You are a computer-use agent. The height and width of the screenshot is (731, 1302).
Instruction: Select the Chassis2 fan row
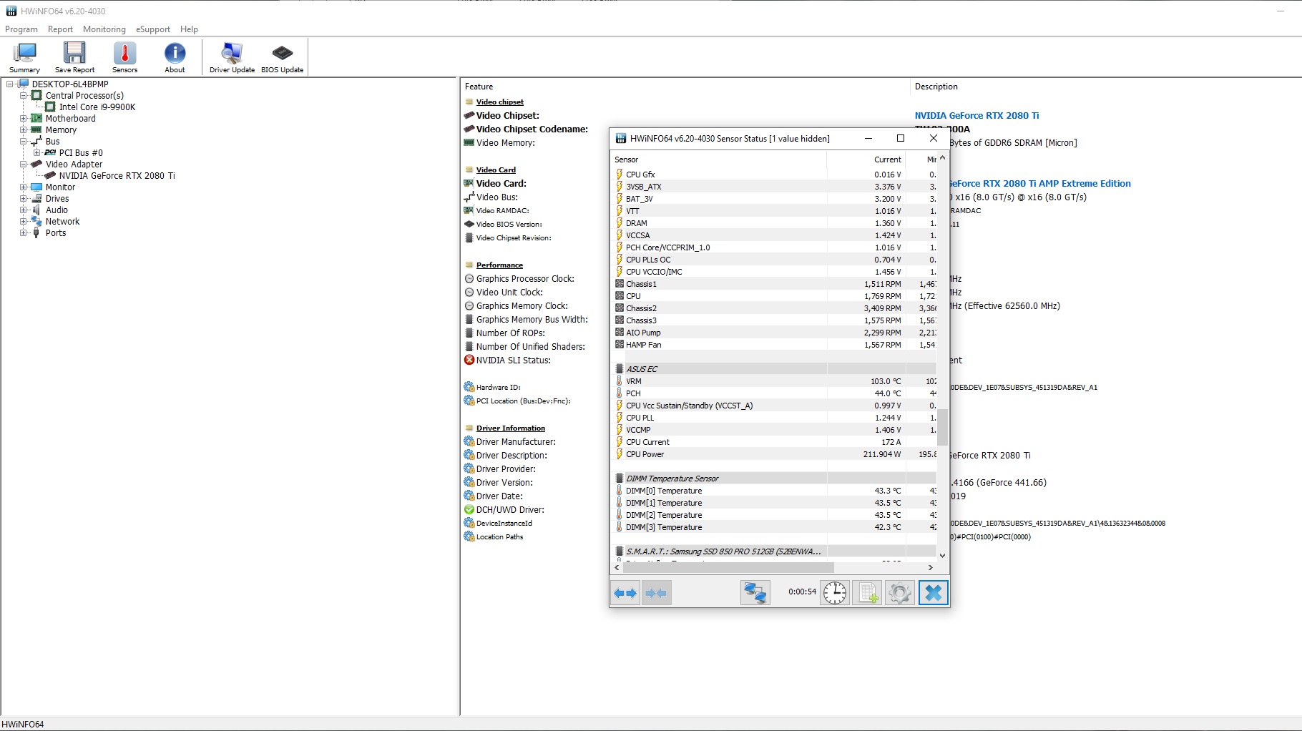(x=774, y=308)
